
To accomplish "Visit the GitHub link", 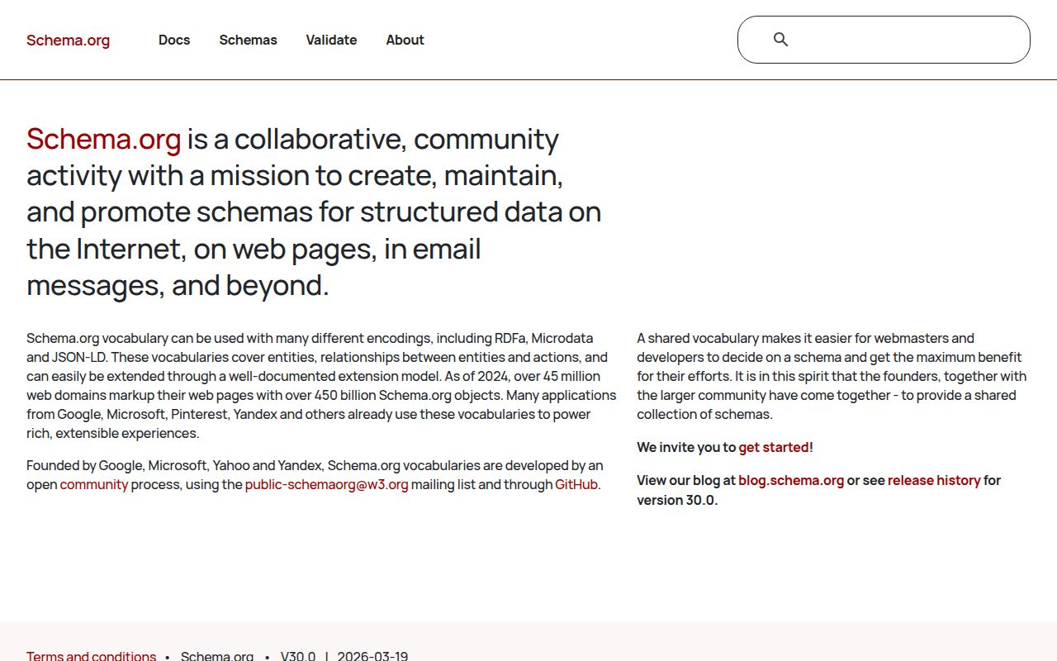I will click(576, 484).
